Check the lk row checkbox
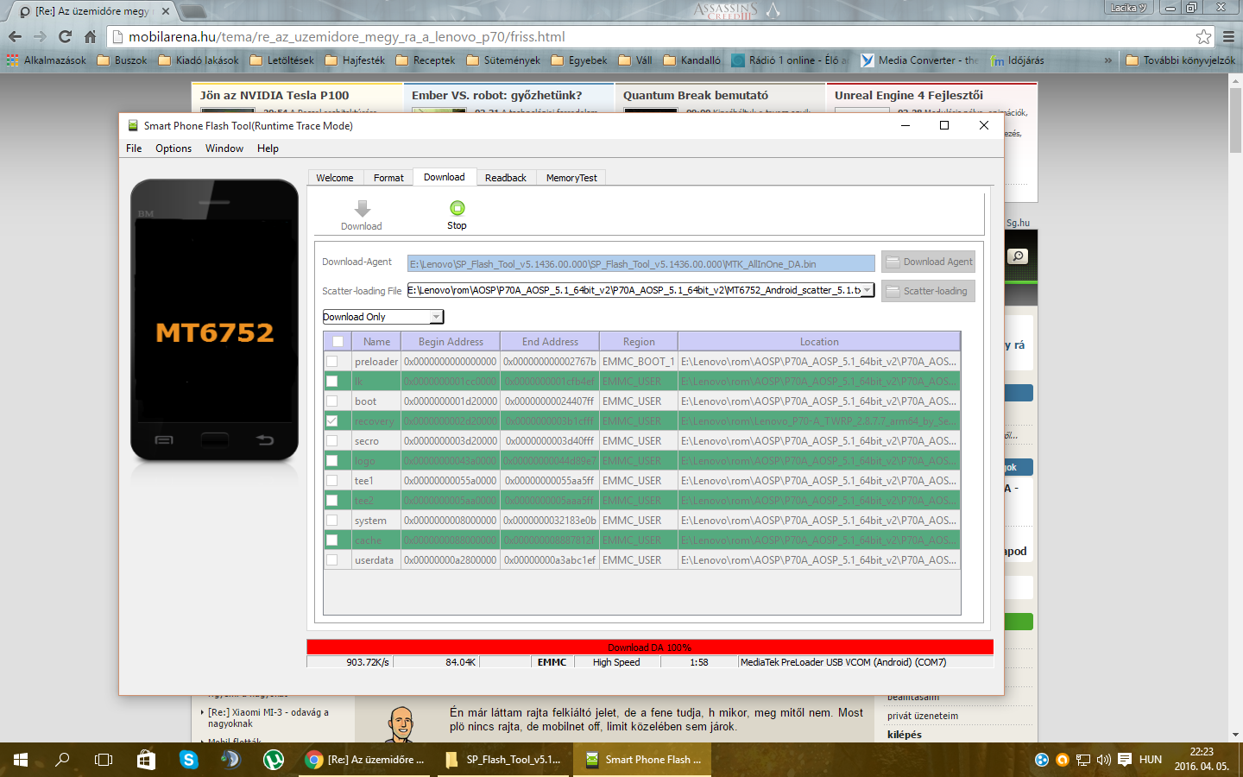1243x777 pixels. click(331, 381)
